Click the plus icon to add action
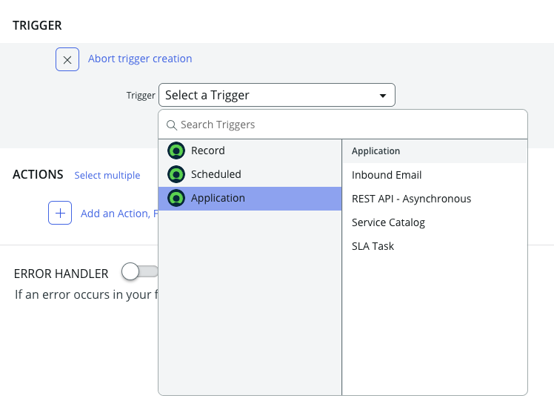Image resolution: width=554 pixels, height=407 pixels. tap(60, 214)
